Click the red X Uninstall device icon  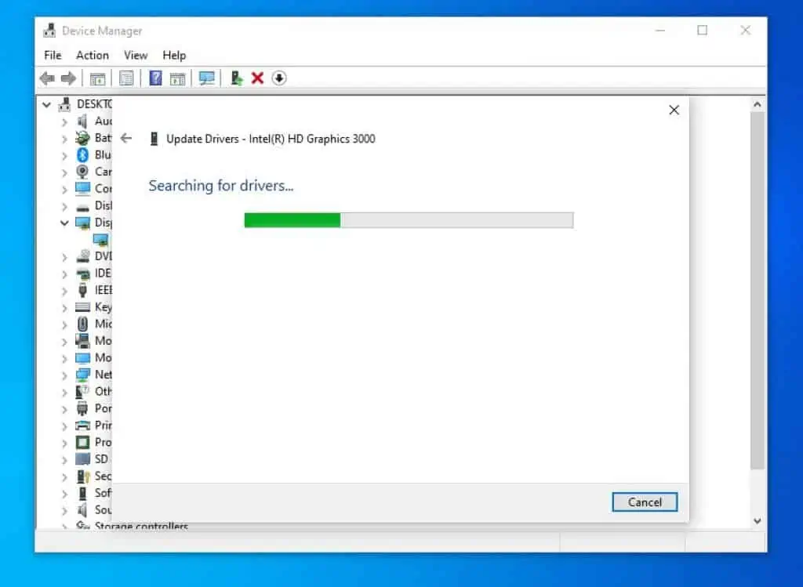coord(257,78)
